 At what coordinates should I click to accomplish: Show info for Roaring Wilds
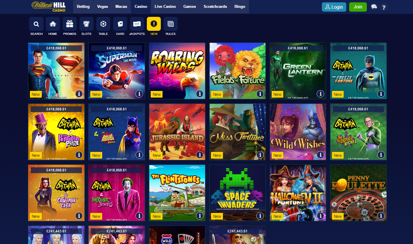(x=200, y=94)
